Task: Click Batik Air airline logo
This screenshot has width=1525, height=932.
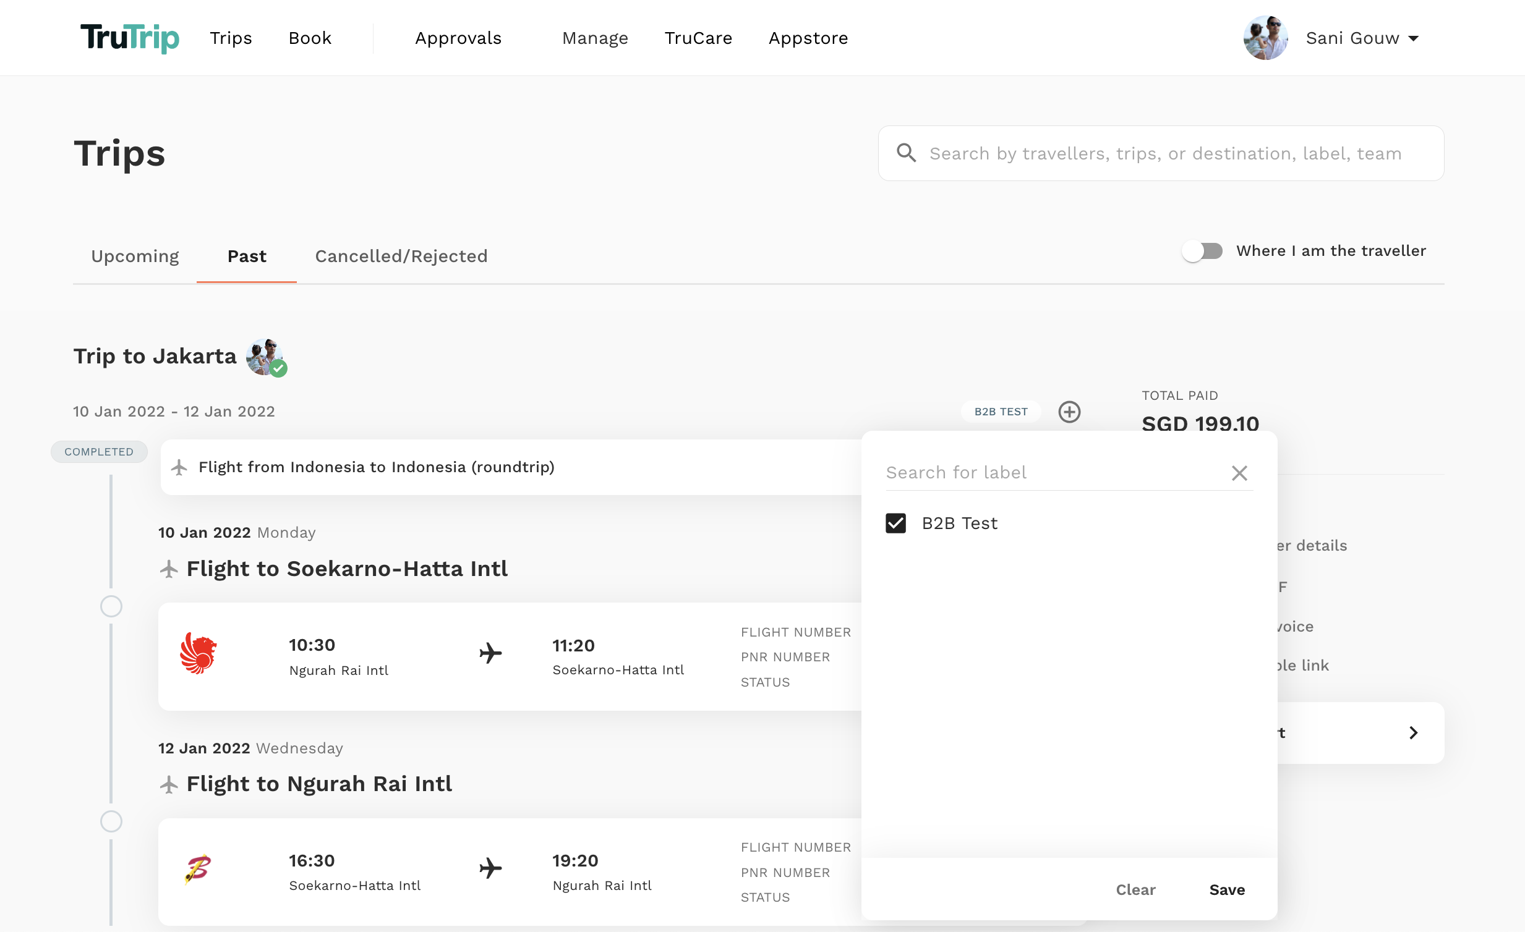Action: (x=198, y=869)
